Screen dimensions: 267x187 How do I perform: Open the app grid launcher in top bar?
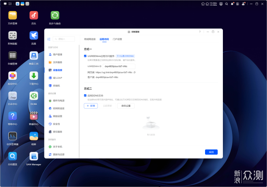[10, 4]
